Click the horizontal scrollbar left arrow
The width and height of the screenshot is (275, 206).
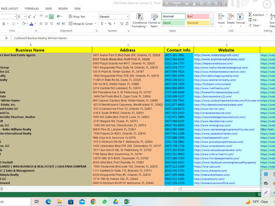coord(180,189)
